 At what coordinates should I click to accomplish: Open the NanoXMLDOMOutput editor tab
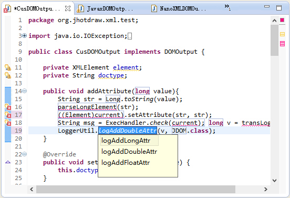pyautogui.click(x=179, y=9)
